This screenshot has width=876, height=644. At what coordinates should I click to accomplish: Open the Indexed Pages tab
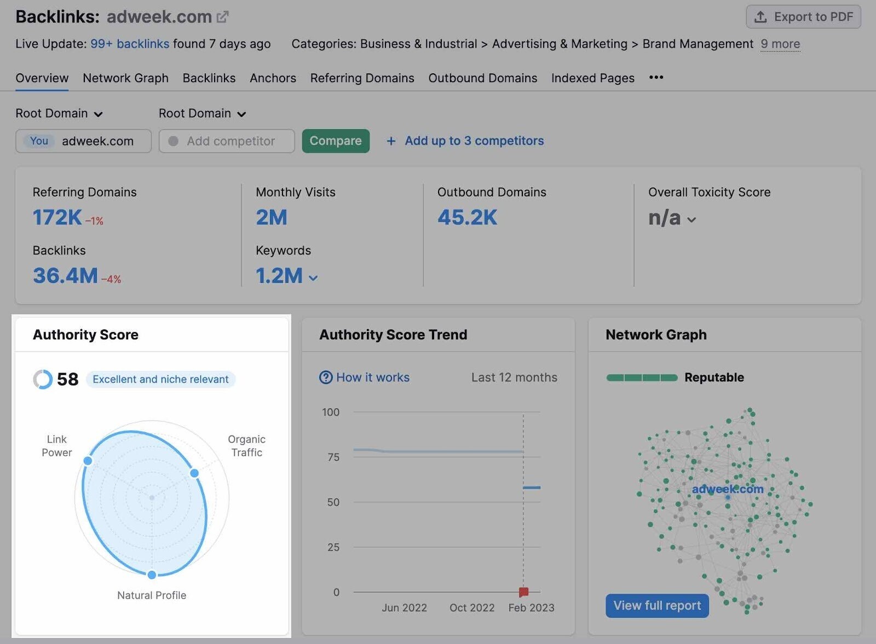coord(592,78)
